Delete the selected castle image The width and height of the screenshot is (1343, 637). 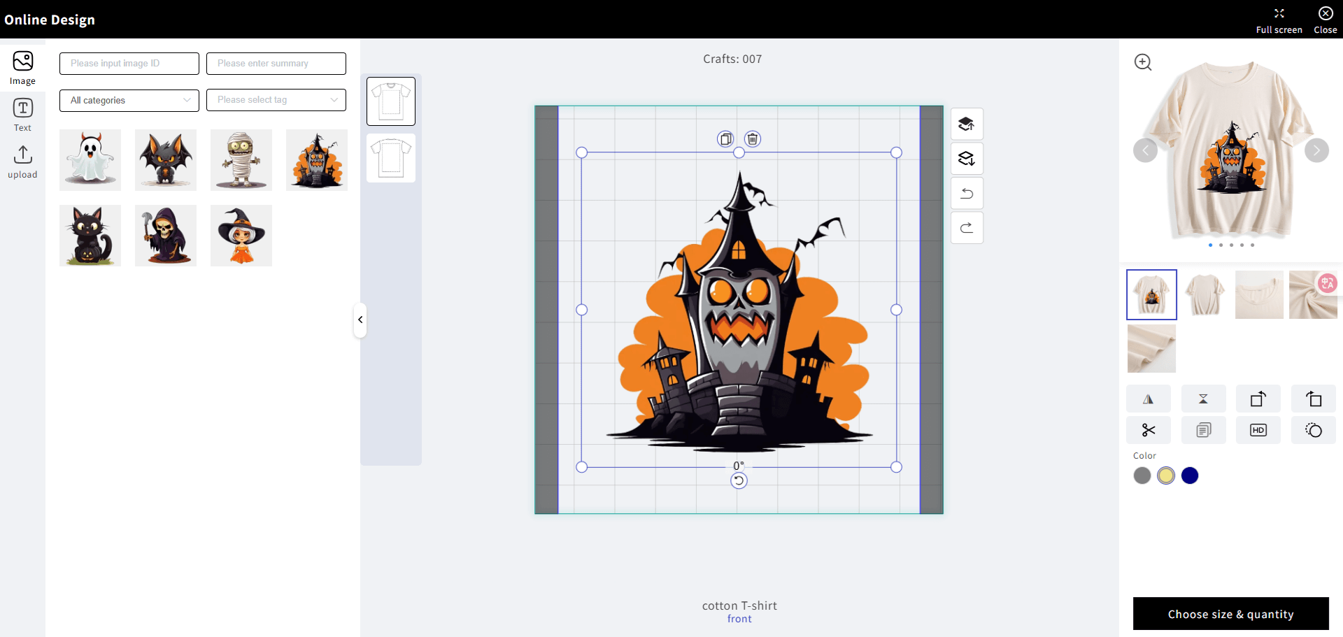tap(752, 139)
